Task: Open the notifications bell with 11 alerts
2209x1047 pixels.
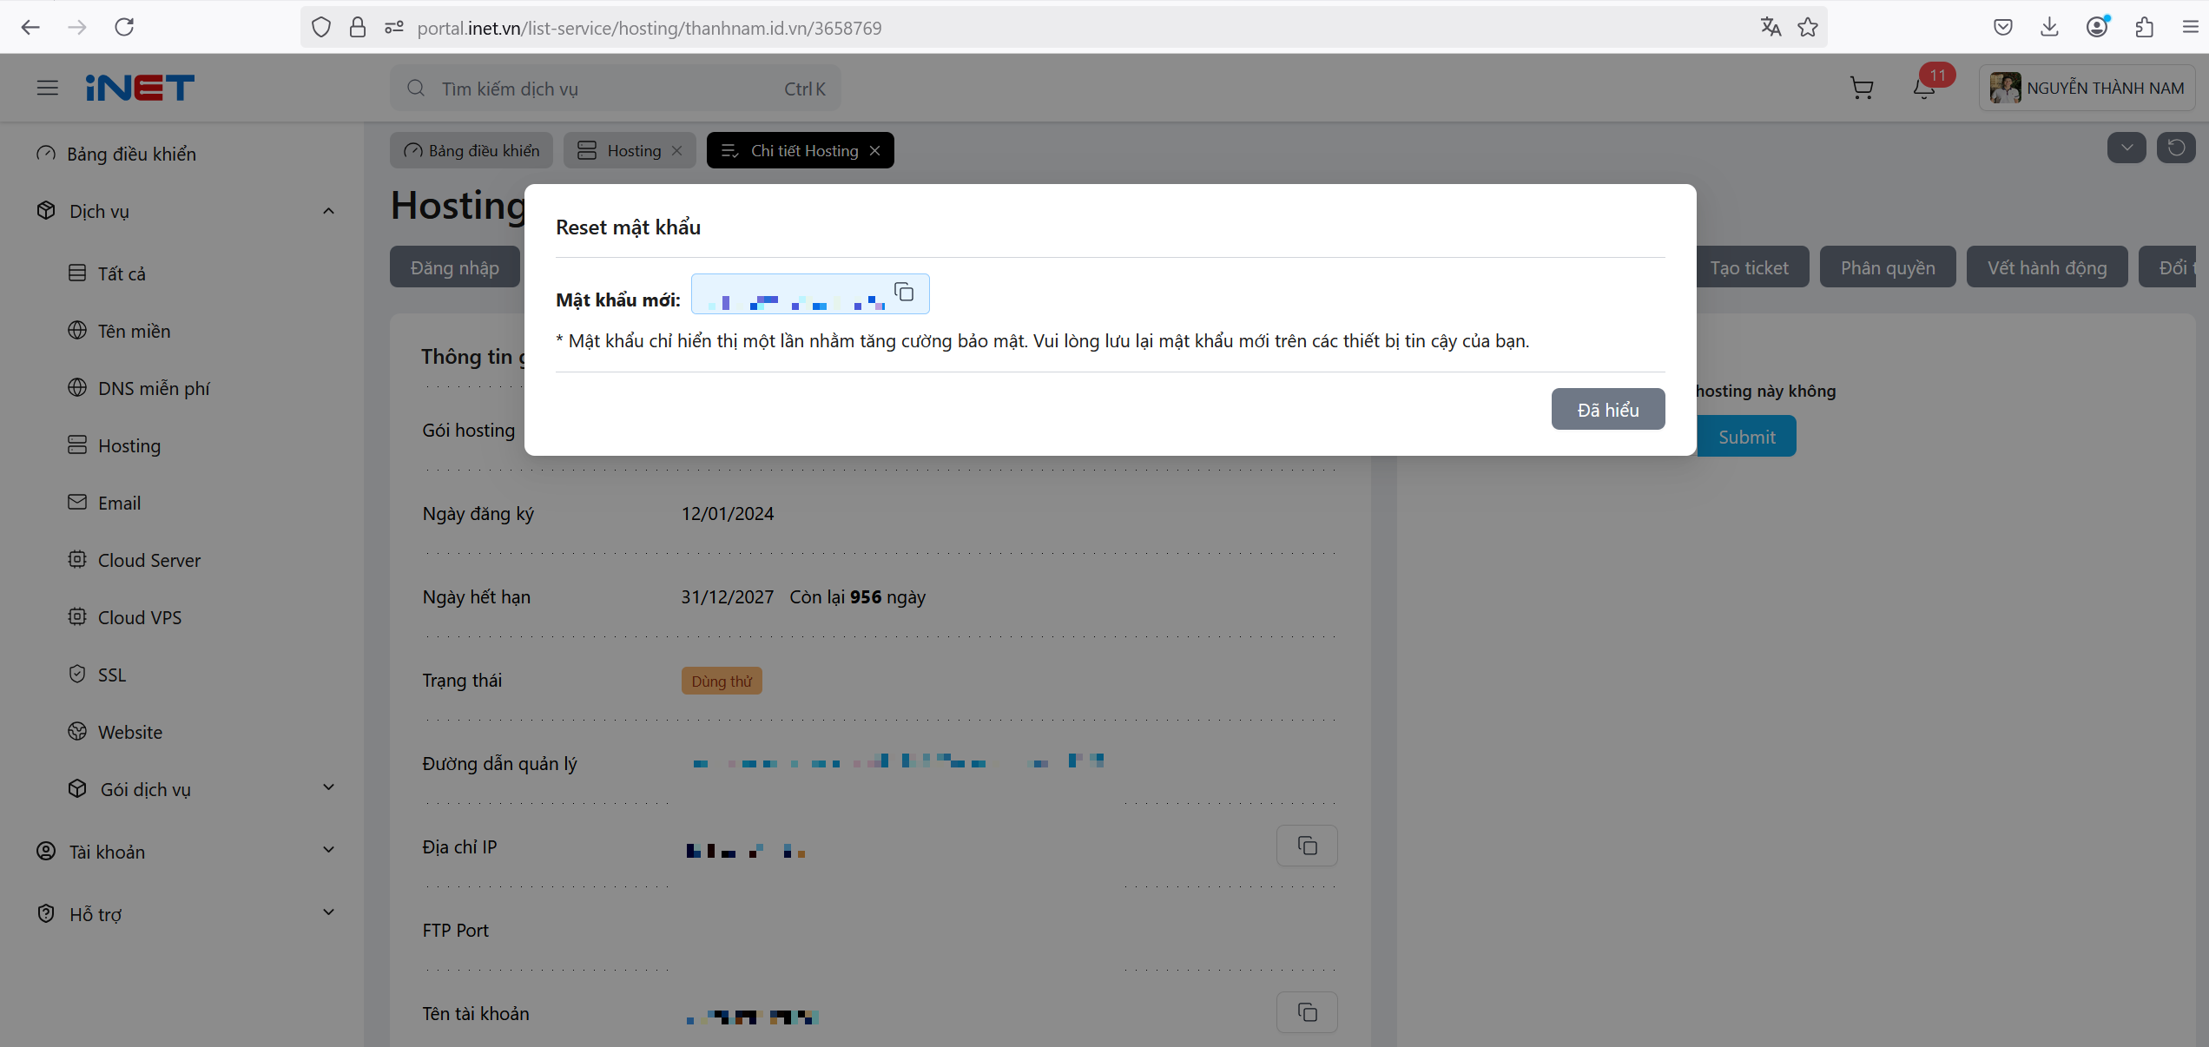Action: point(1924,88)
